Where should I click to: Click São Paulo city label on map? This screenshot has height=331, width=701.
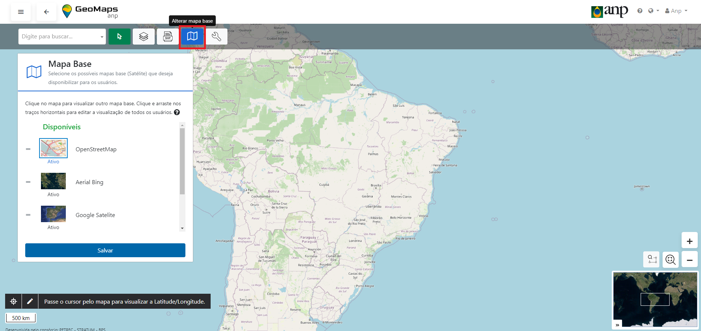384,242
